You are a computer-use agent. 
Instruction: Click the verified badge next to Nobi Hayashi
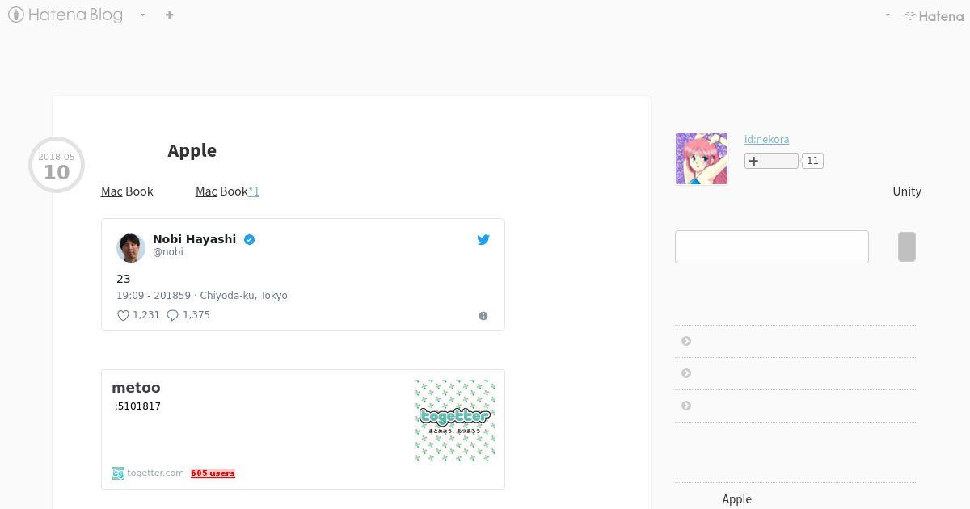[x=249, y=239]
